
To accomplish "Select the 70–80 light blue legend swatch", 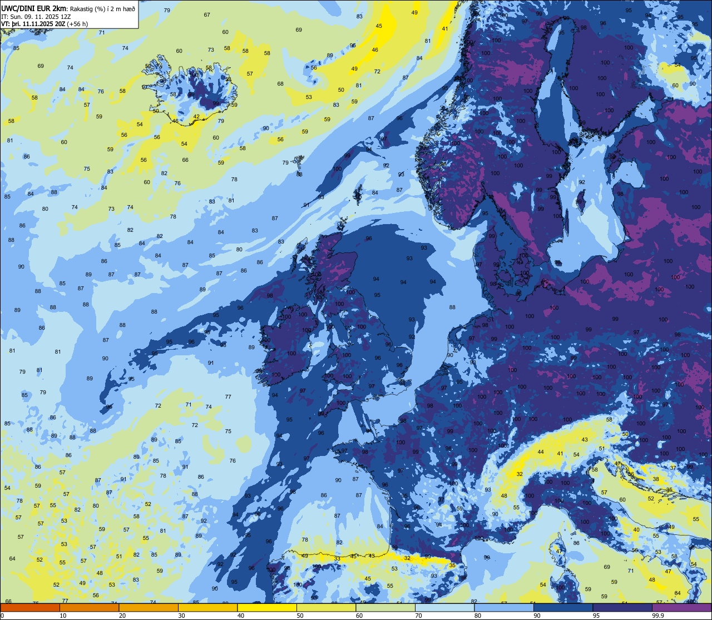I will tap(445, 607).
